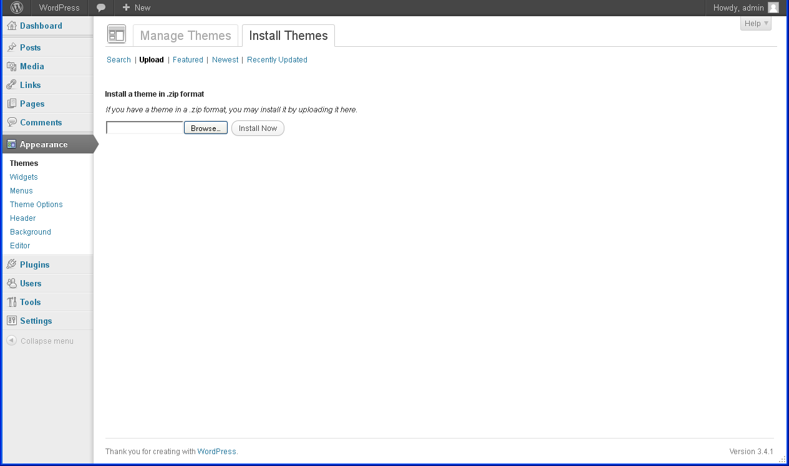
Task: Click the Plugins plug icon
Action: pyautogui.click(x=12, y=265)
